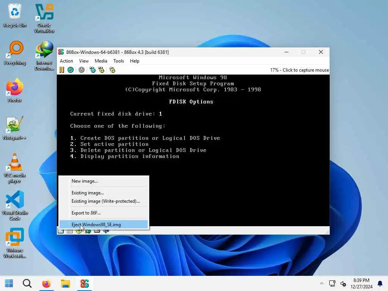
Task: Click 'Display partition information' line
Action: point(125,156)
